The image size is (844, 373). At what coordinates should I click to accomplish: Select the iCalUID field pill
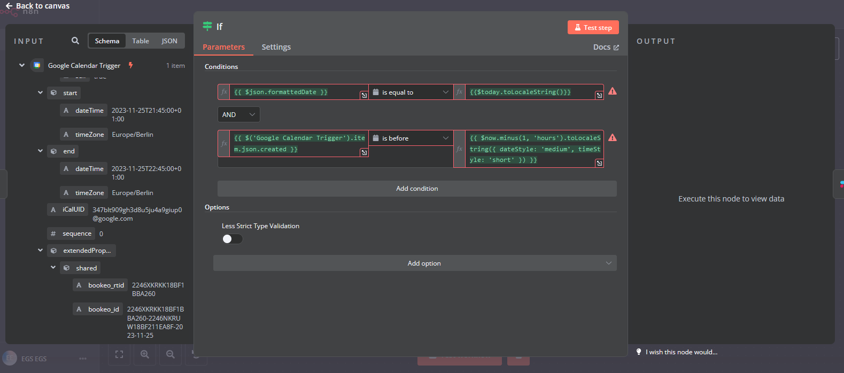point(67,209)
